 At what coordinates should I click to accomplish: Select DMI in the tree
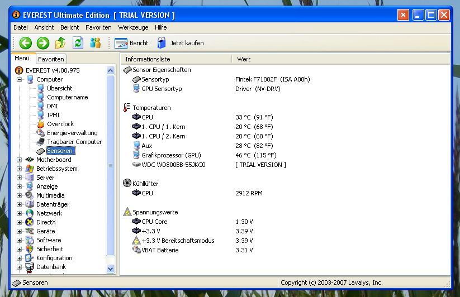[x=52, y=106]
